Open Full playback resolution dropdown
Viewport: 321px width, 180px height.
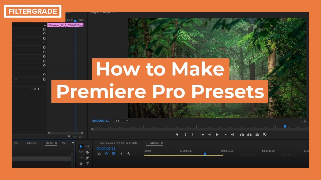(304, 121)
